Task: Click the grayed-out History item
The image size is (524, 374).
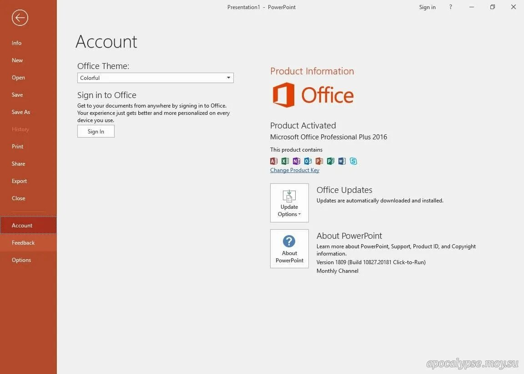Action: (28, 129)
